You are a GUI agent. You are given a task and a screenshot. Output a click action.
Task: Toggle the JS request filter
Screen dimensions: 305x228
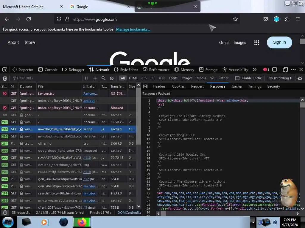(x=153, y=78)
